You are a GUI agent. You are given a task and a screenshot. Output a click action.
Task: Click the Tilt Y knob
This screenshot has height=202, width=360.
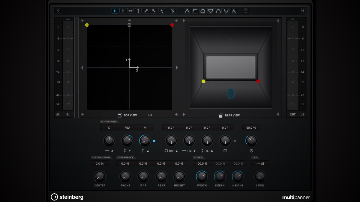click(189, 140)
